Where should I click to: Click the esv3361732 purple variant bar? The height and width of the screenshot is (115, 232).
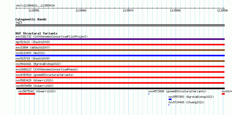[120, 39]
